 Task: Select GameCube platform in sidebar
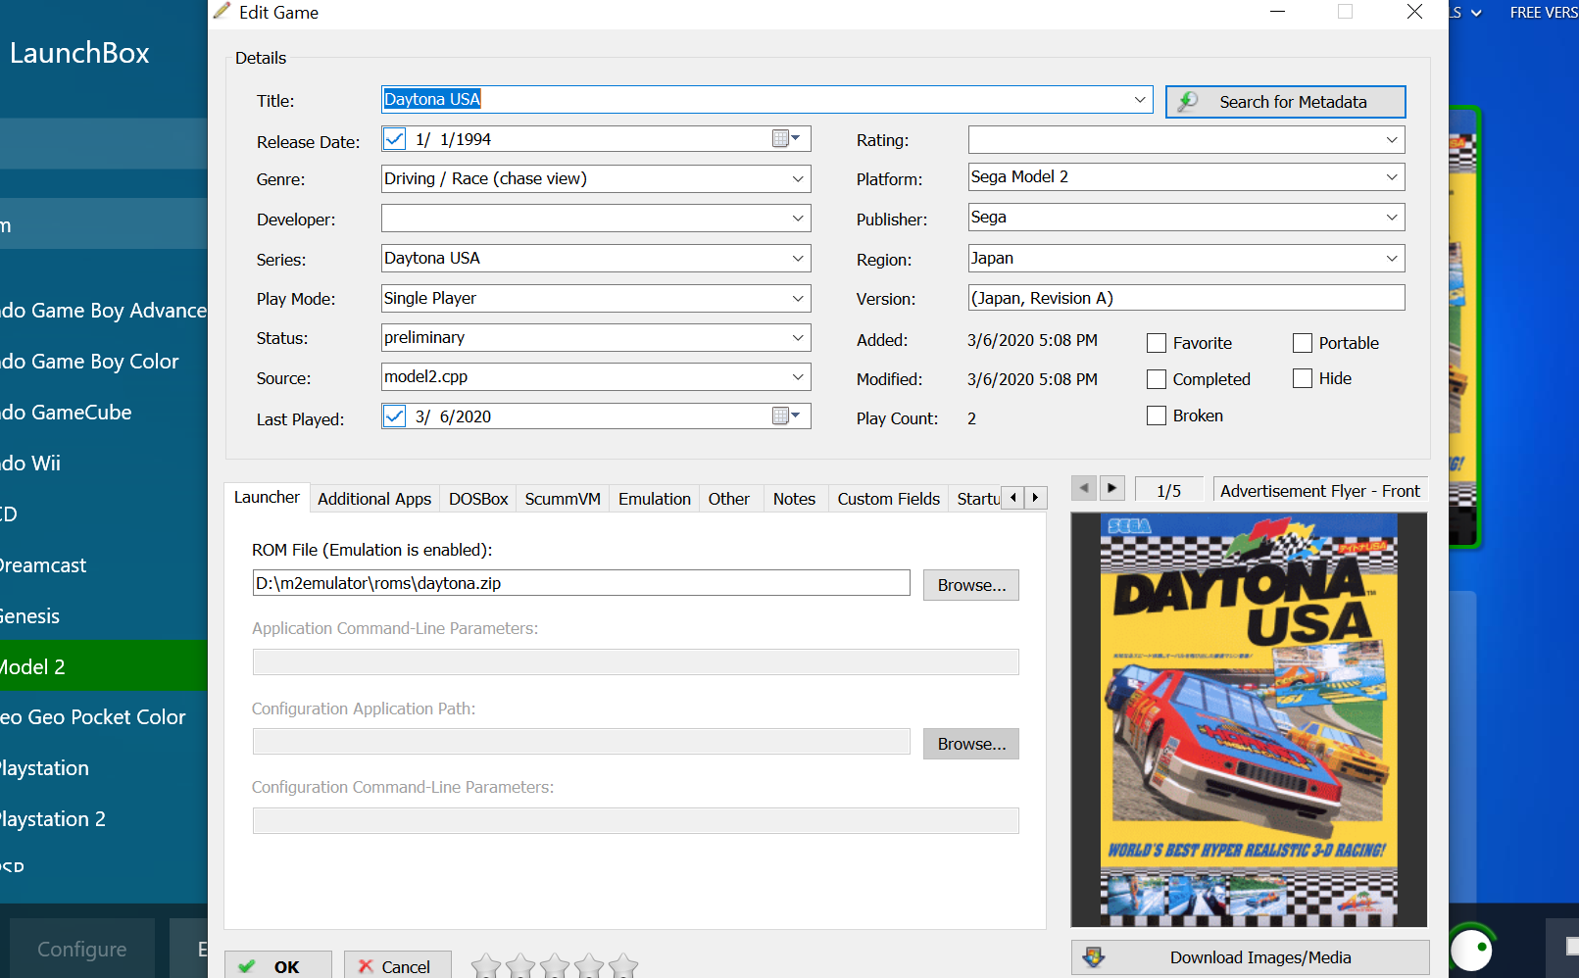pyautogui.click(x=103, y=413)
